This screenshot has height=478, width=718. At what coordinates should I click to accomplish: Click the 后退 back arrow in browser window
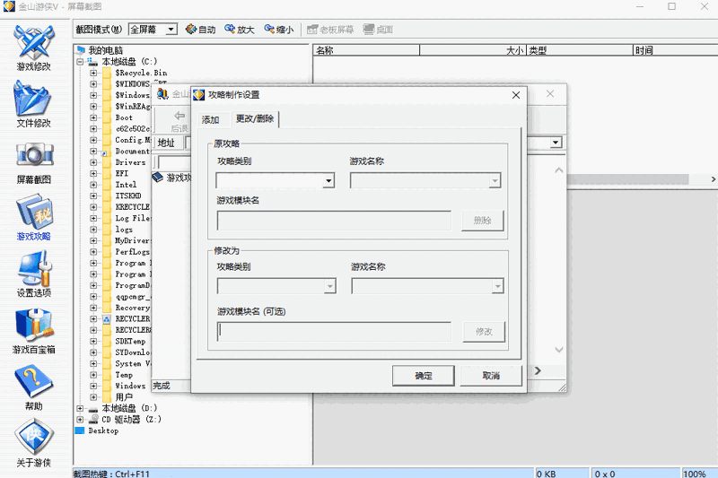point(179,121)
